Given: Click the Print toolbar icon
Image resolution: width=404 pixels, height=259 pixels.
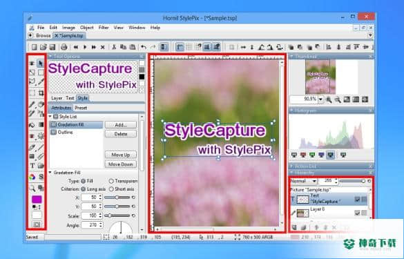Looking at the screenshot, I should pyautogui.click(x=64, y=47).
